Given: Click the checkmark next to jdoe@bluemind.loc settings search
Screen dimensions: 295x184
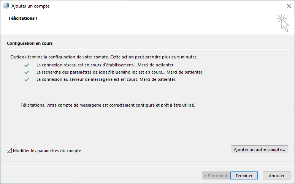Looking at the screenshot, I should 27,72.
